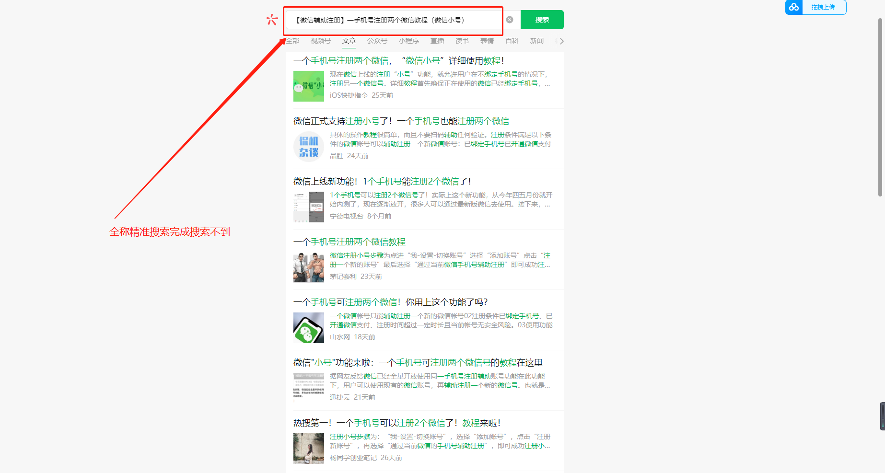Click the thumbnail of the 宁德电视台 article
Image resolution: width=885 pixels, height=473 pixels.
(309, 207)
